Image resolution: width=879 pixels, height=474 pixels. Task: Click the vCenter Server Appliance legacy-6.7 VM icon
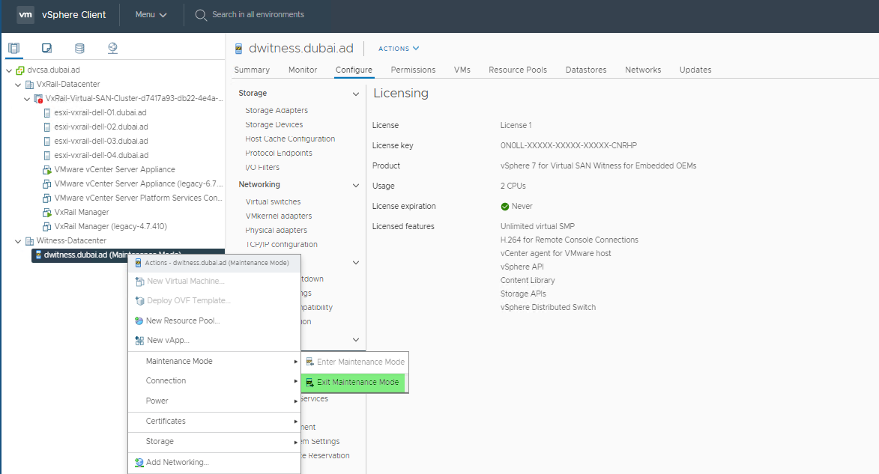(47, 183)
